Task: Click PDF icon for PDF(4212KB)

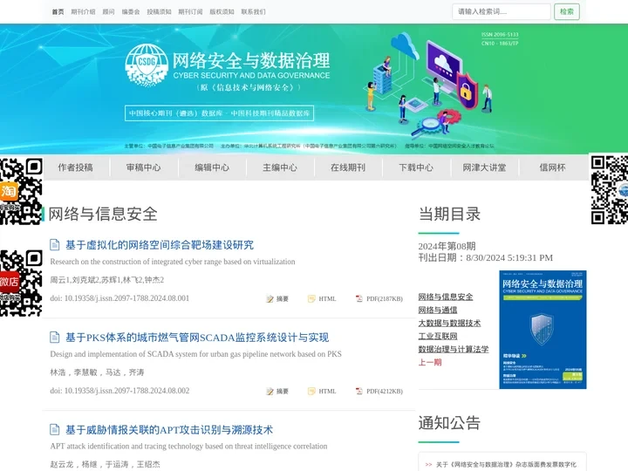Action: (x=358, y=392)
